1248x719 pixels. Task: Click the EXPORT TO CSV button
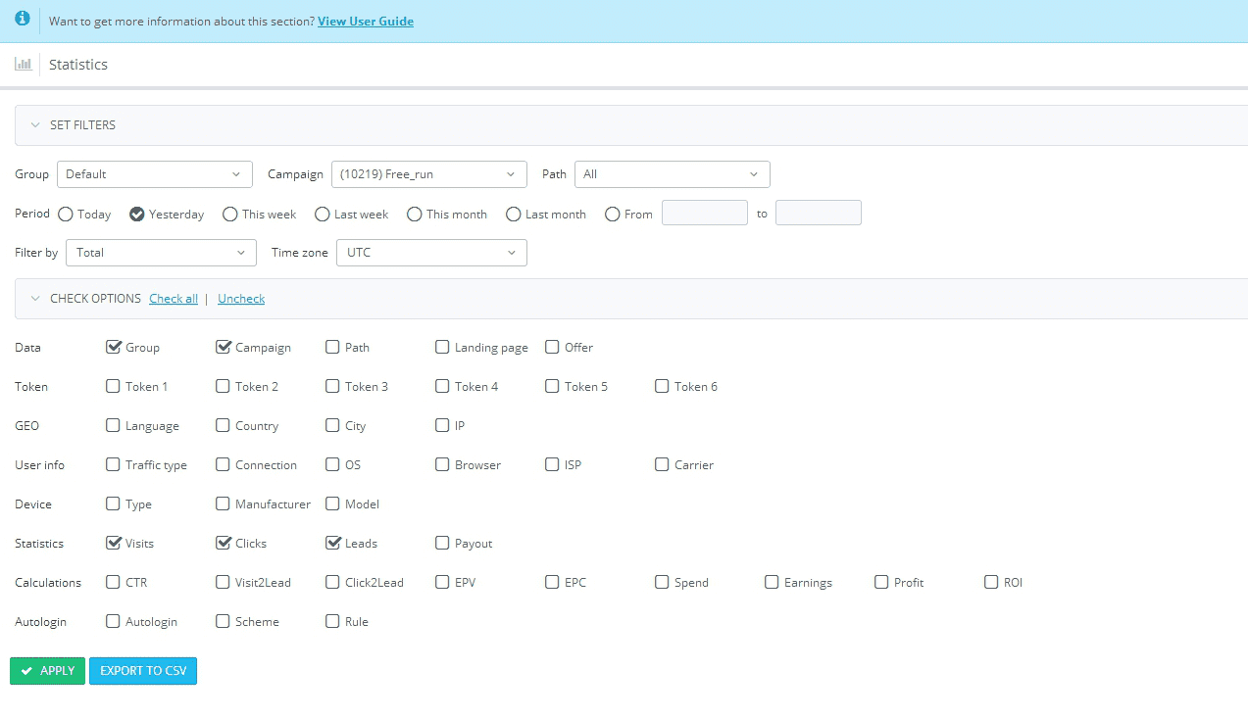pos(143,671)
